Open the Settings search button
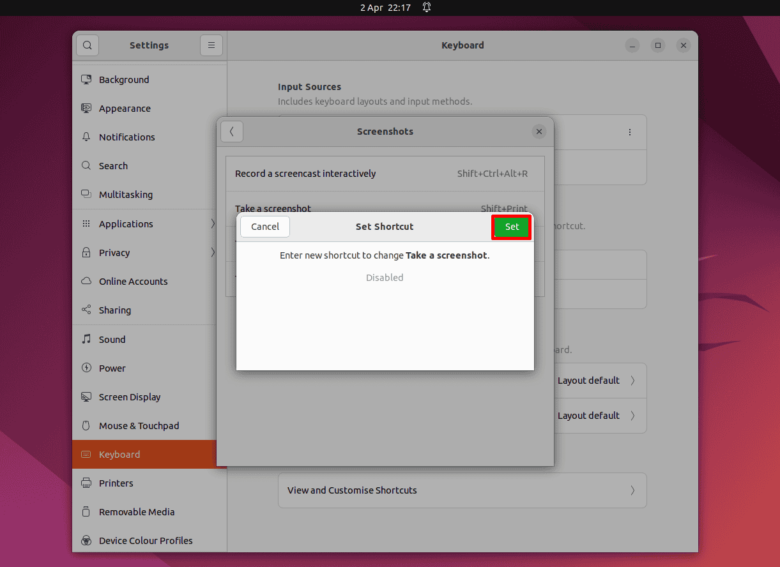The width and height of the screenshot is (780, 567). point(88,45)
